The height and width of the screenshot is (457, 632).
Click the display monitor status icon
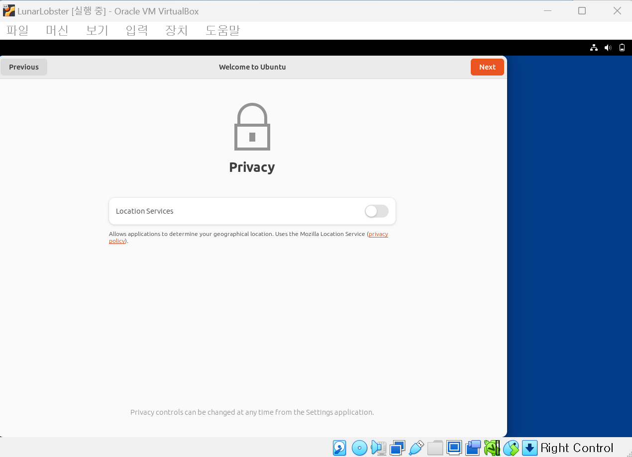pos(454,448)
